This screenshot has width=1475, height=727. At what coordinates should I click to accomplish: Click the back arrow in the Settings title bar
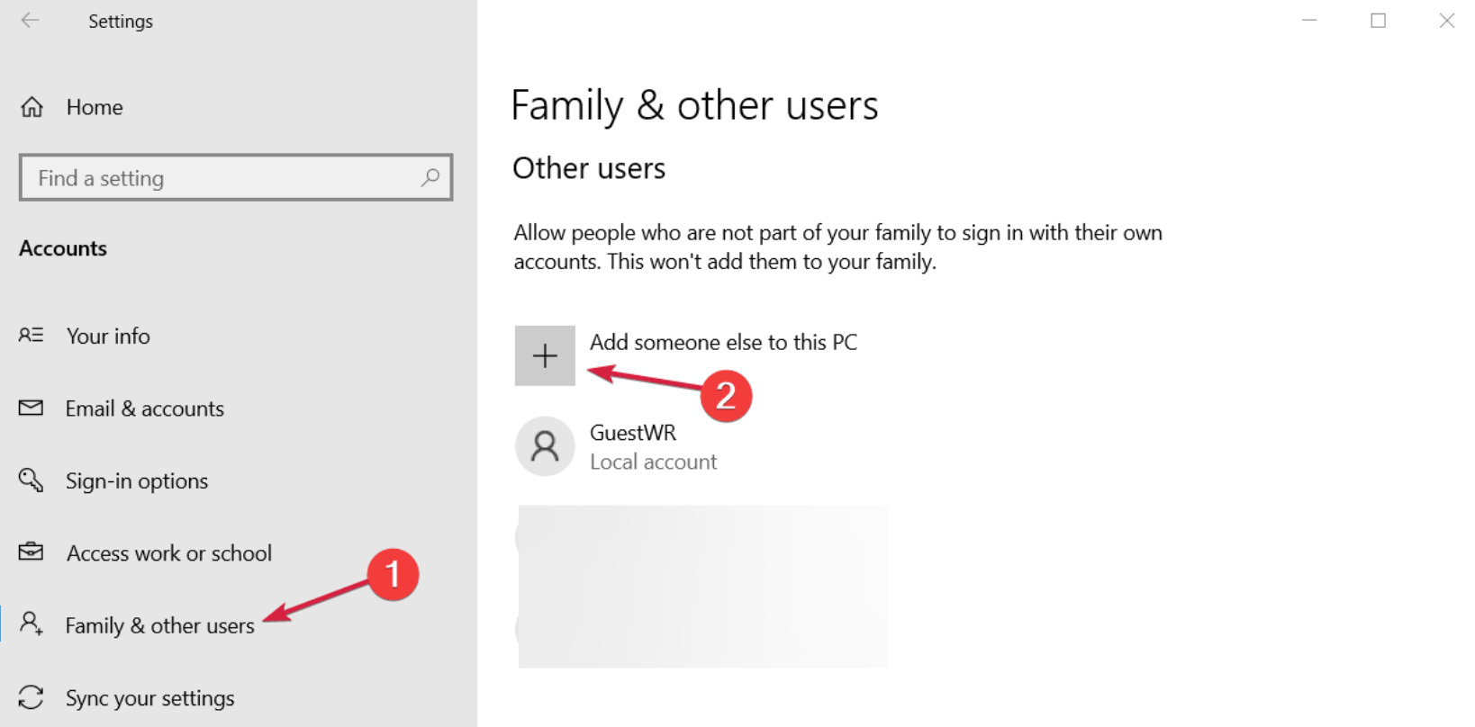pos(31,20)
